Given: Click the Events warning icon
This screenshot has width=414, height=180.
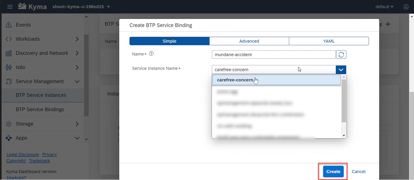Looking at the screenshot, I should [x=9, y=25].
